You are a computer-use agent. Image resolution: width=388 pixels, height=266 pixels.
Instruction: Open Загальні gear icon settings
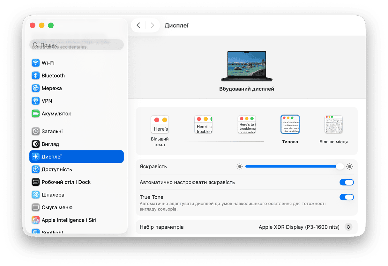tap(36, 131)
